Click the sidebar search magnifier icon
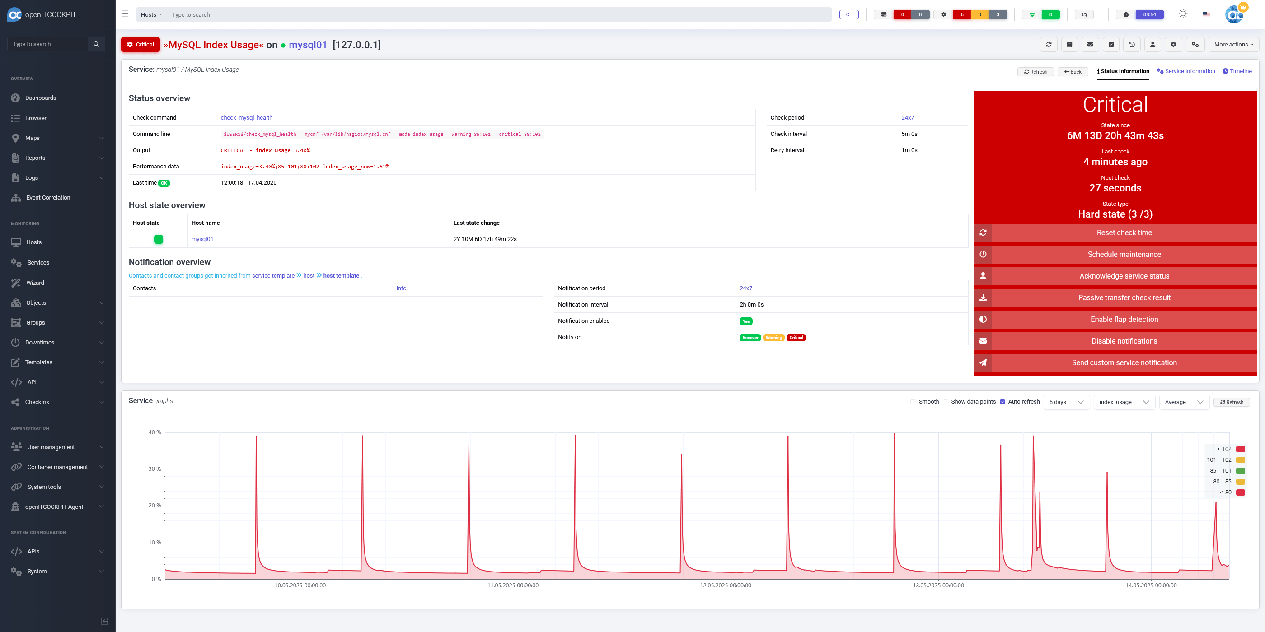Viewport: 1265px width, 632px height. pyautogui.click(x=96, y=44)
